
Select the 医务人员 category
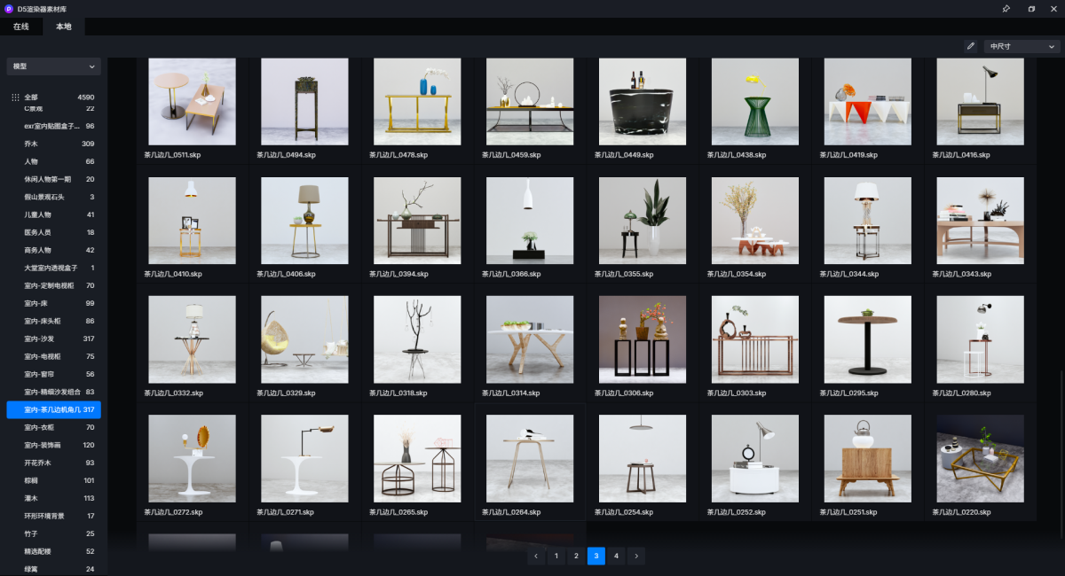(x=54, y=232)
